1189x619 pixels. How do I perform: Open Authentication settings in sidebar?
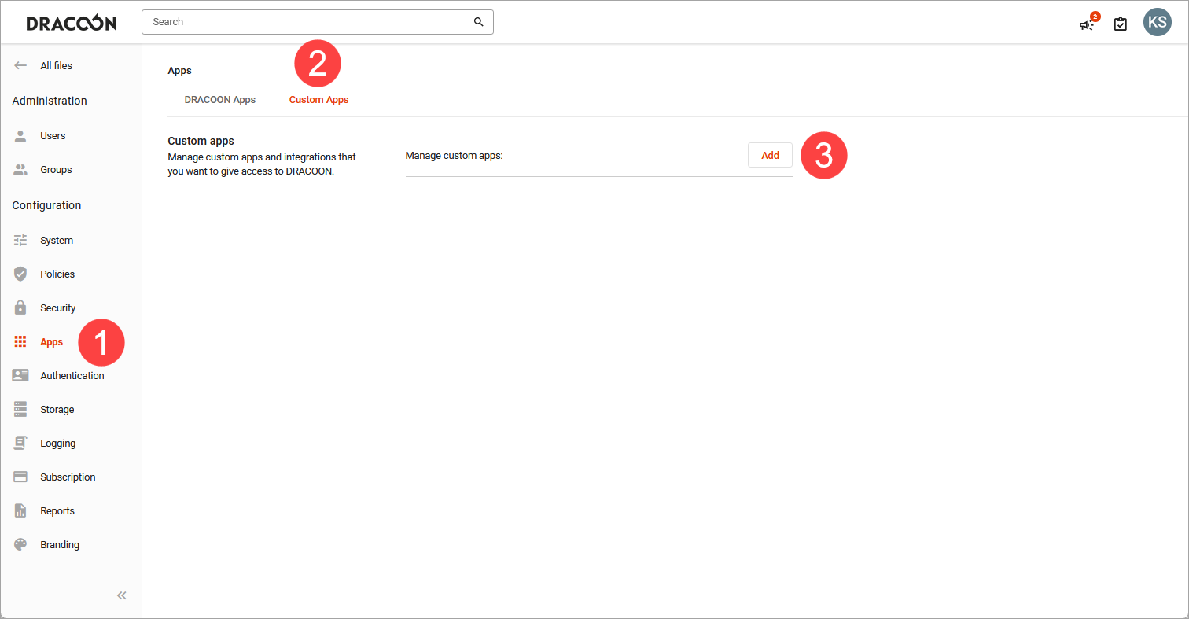pos(72,376)
